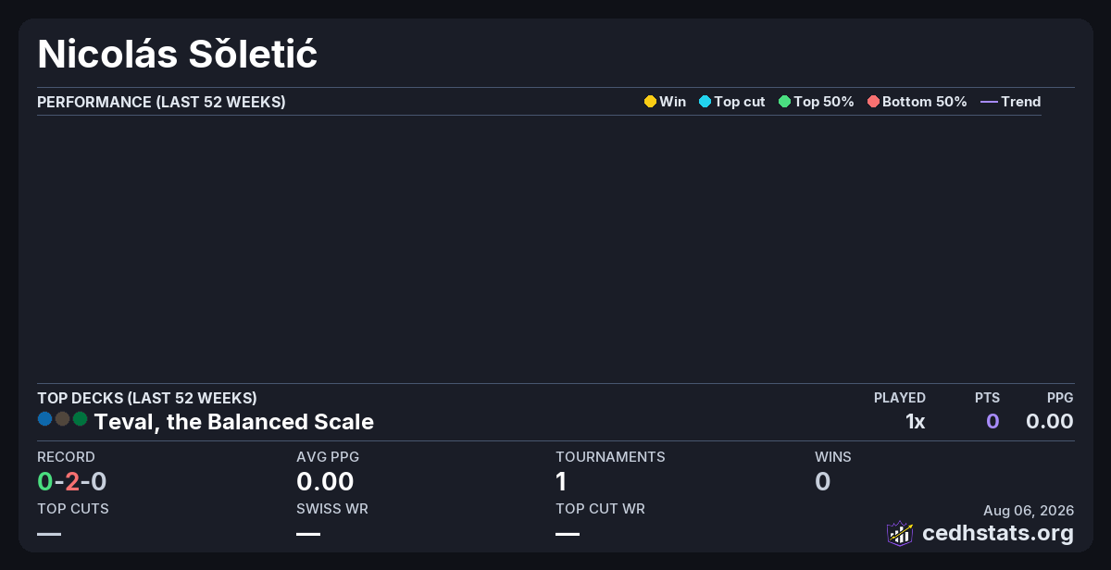Toggle the Trend series label
Screen dimensions: 1111x570
tap(1021, 102)
